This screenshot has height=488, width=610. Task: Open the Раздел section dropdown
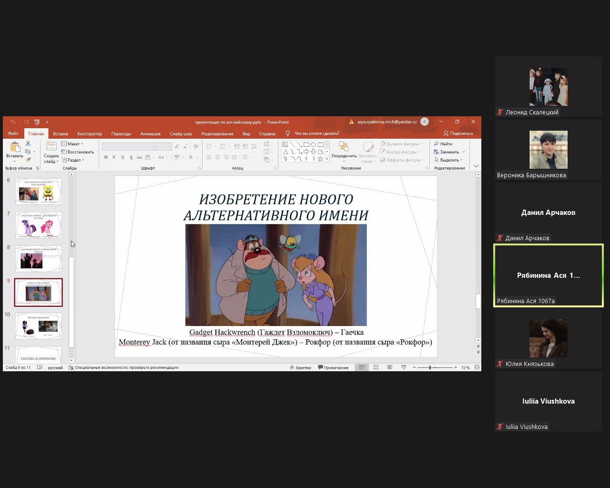click(x=73, y=160)
